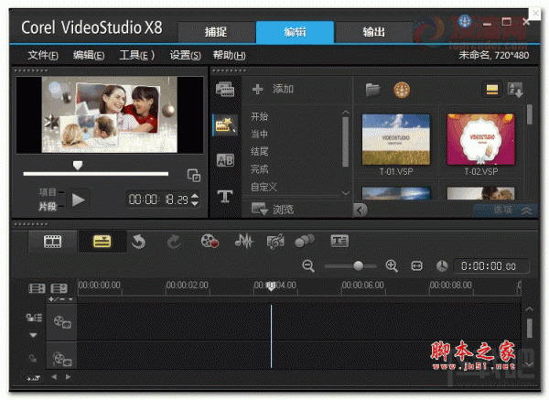
Task: Open the folder import icon in library
Action: click(373, 90)
